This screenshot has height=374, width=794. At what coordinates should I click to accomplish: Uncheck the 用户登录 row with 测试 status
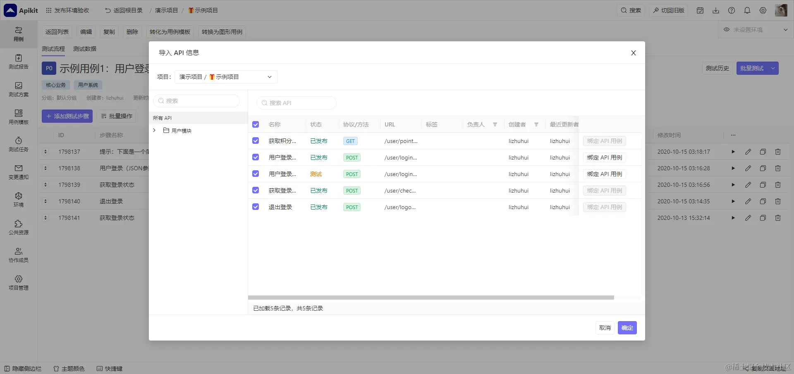(x=256, y=174)
